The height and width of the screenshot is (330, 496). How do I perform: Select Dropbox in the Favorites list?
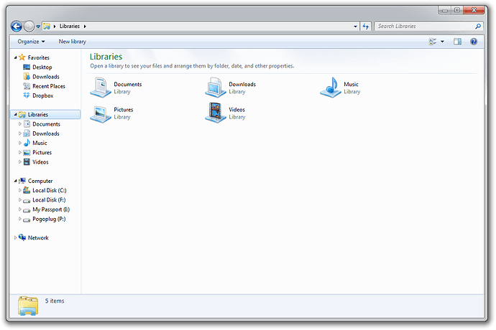coord(42,95)
